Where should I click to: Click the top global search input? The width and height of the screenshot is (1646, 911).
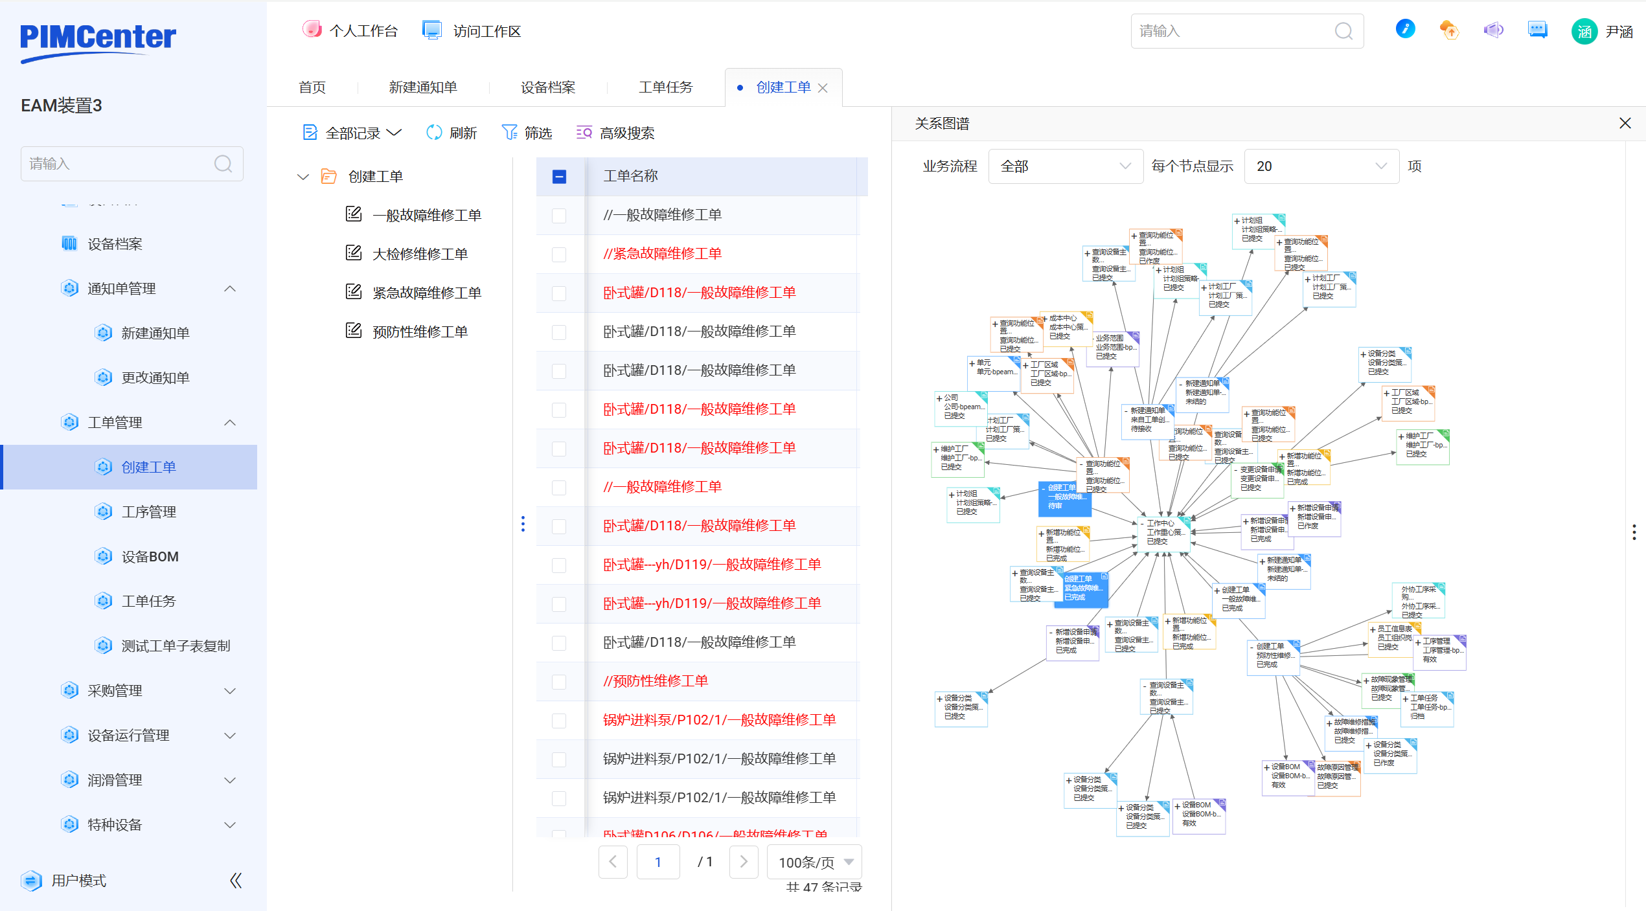pyautogui.click(x=1247, y=30)
